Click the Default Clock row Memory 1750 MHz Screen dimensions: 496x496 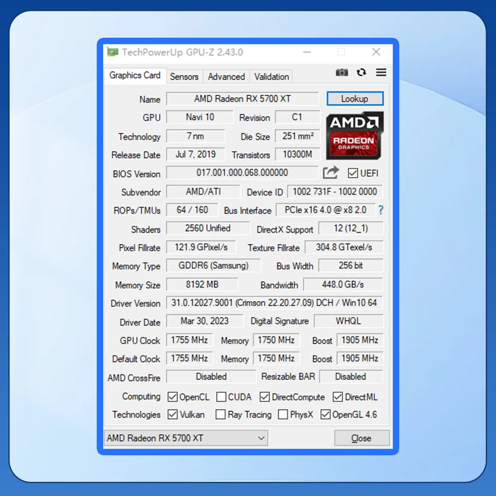click(276, 359)
